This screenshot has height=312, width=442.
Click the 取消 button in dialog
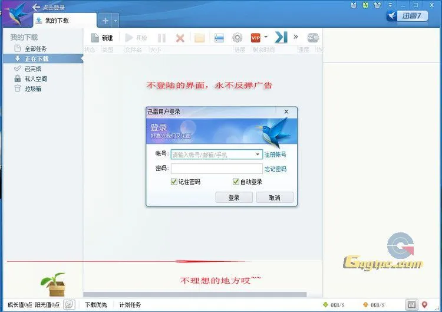tap(275, 198)
